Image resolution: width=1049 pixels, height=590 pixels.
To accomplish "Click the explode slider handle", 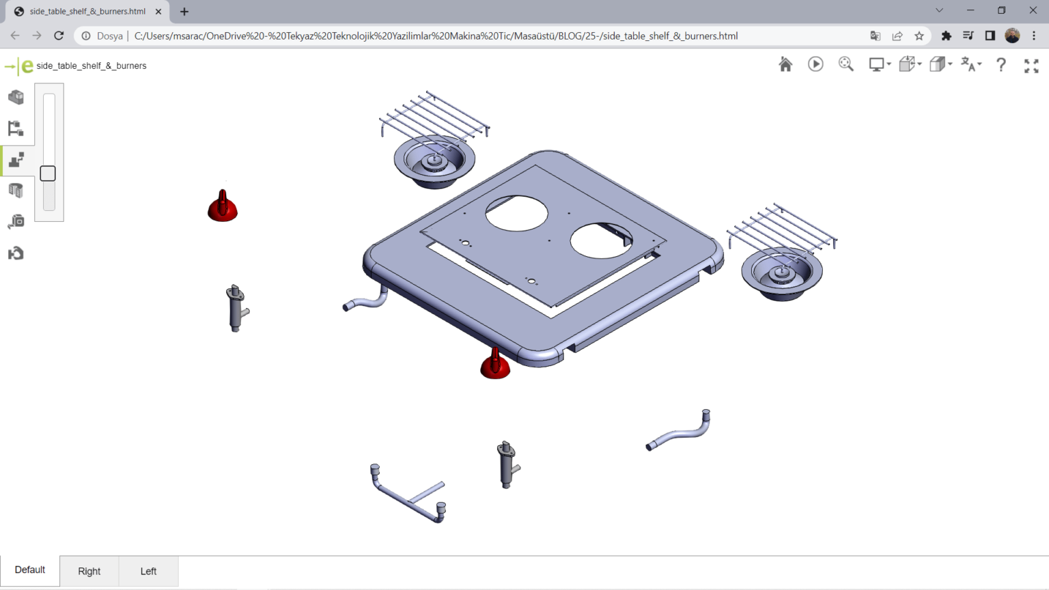I will tap(48, 173).
